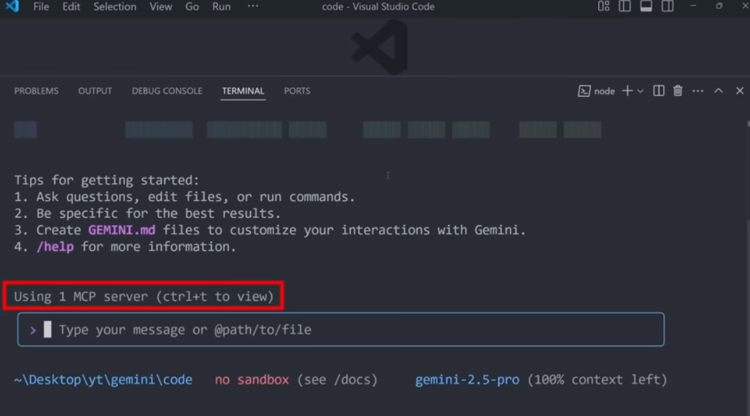Click tip 1 about asking questions
Screen dimensions: 750x416
[184, 197]
